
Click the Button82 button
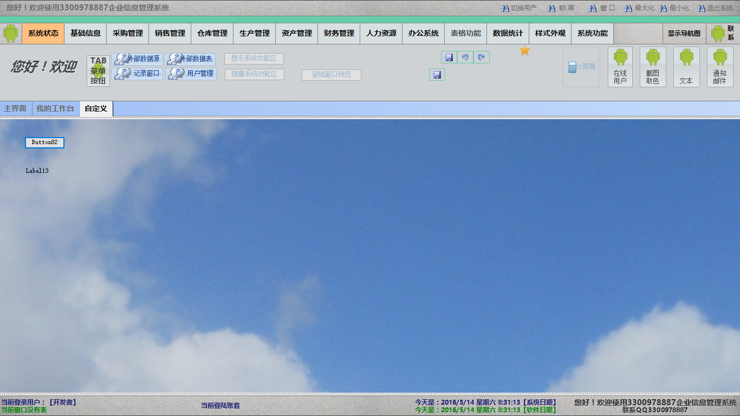44,142
